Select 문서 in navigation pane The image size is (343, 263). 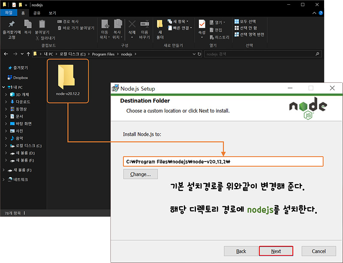(17, 117)
